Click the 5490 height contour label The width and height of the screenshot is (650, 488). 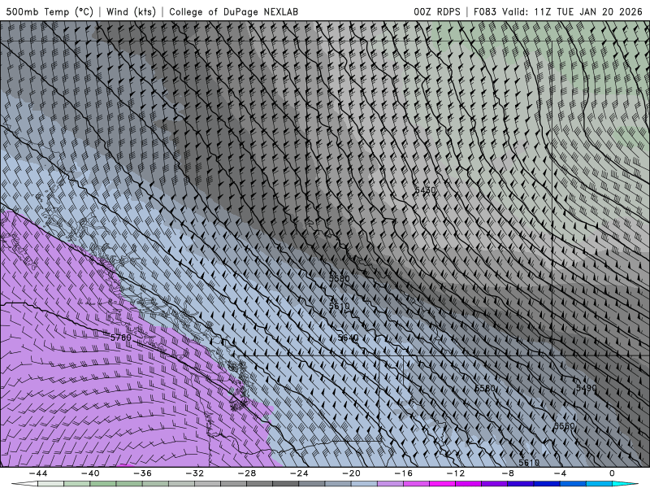tap(587, 388)
